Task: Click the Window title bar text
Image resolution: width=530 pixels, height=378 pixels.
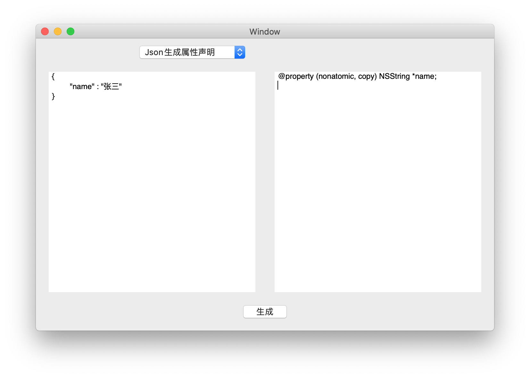Action: point(265,32)
